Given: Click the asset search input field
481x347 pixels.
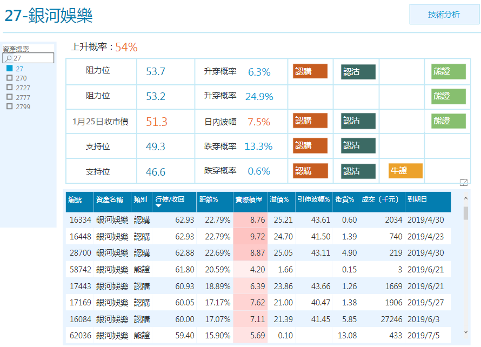Looking at the screenshot, I should click(x=28, y=58).
